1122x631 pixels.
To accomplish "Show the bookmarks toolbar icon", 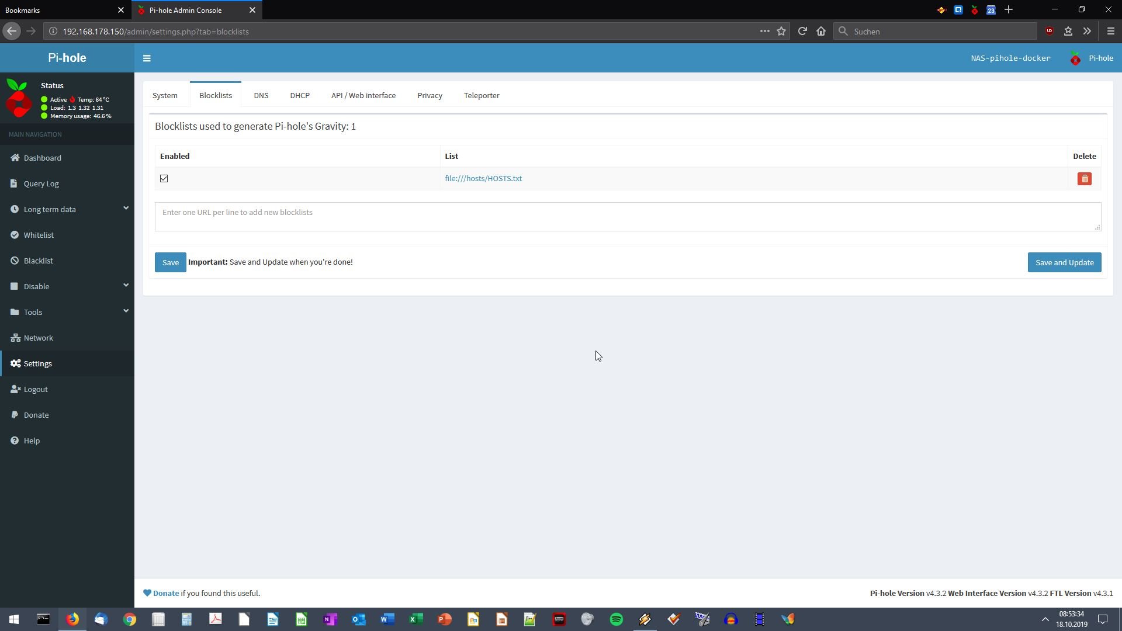I will point(1068,32).
